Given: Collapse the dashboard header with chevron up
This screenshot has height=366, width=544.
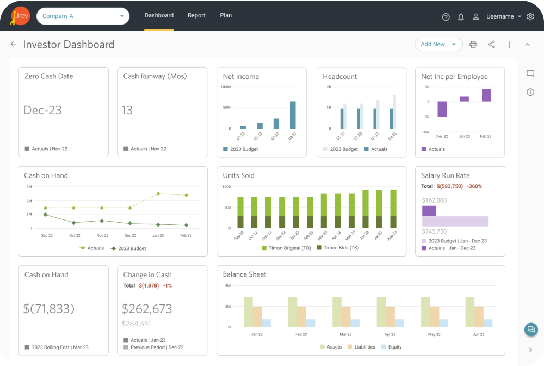Looking at the screenshot, I should click(527, 45).
